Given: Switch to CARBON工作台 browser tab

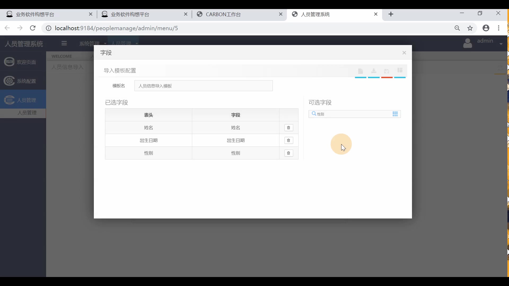Looking at the screenshot, I should [x=239, y=14].
